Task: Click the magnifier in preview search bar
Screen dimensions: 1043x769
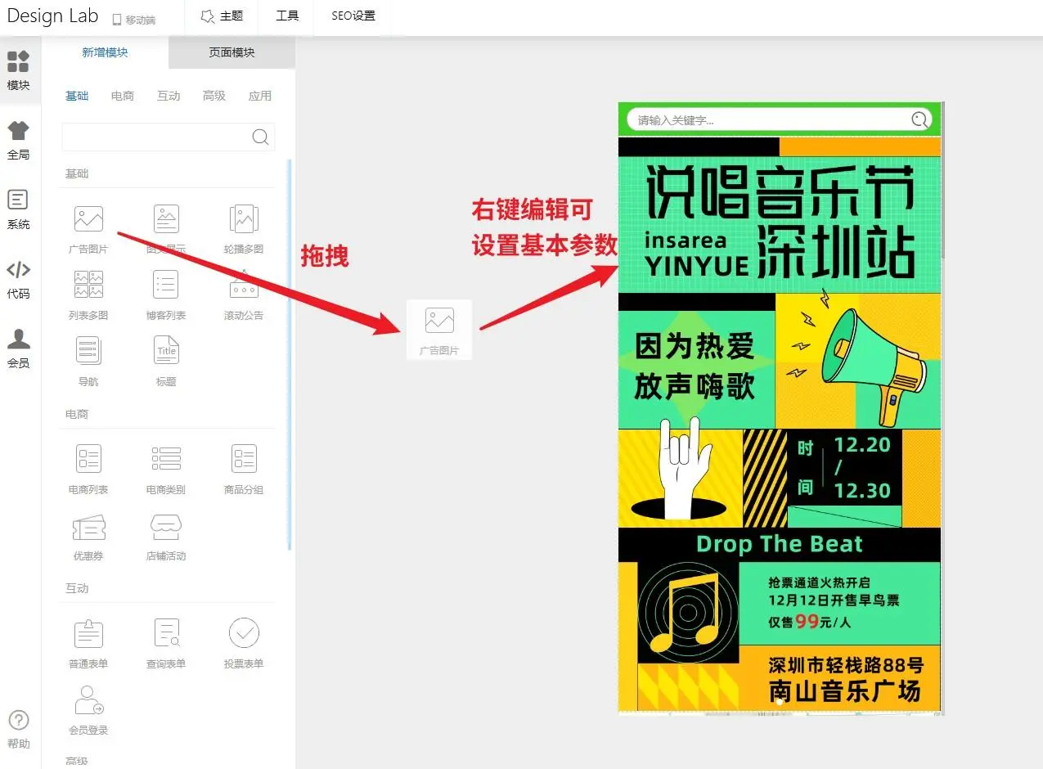Action: click(x=920, y=120)
